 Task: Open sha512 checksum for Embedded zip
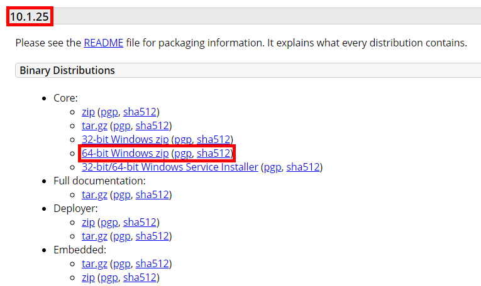click(x=140, y=277)
